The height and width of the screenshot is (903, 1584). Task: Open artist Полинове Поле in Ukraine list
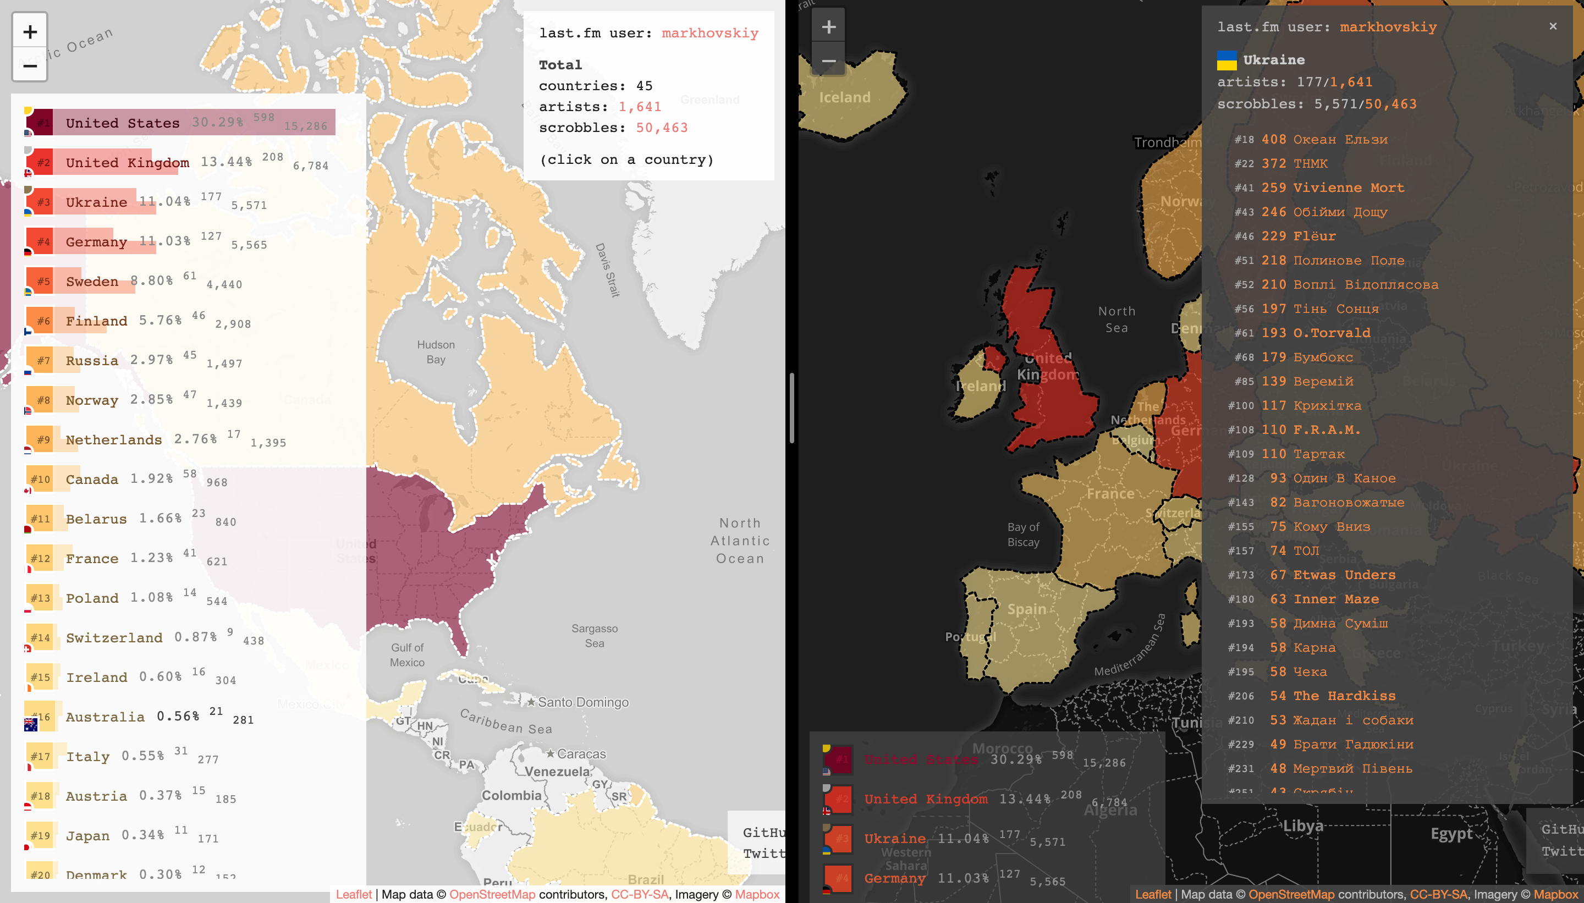[1349, 261]
